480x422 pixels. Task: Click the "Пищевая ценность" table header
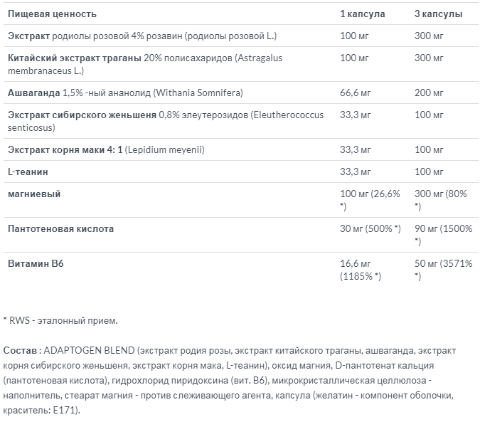52,14
